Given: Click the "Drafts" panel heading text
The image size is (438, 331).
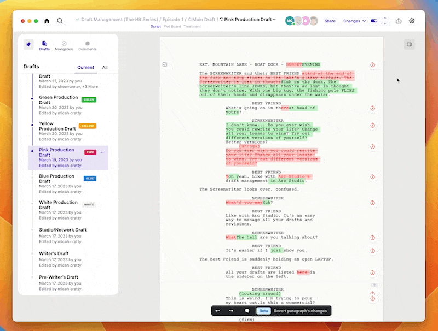Looking at the screenshot, I should 31,67.
